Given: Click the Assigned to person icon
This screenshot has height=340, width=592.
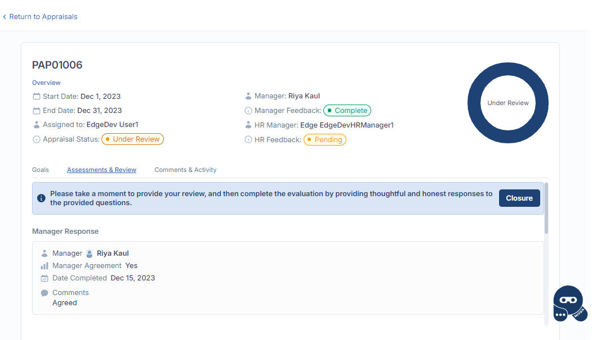Looking at the screenshot, I should coord(37,125).
